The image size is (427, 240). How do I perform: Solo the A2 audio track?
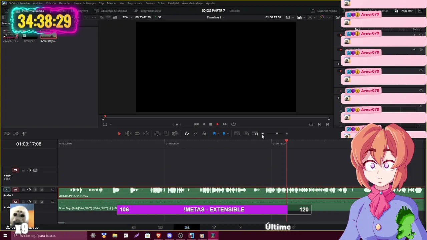[35, 202]
